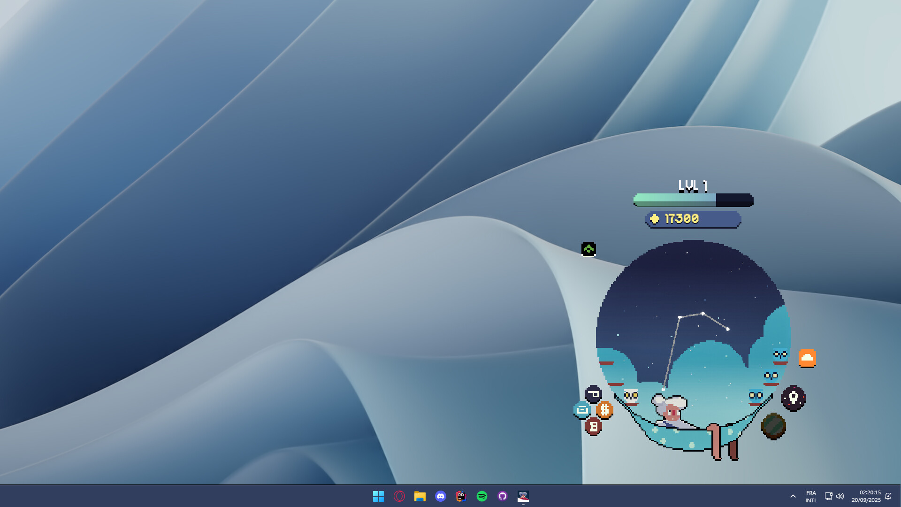Open the Windows Start menu
The height and width of the screenshot is (507, 901).
click(379, 496)
